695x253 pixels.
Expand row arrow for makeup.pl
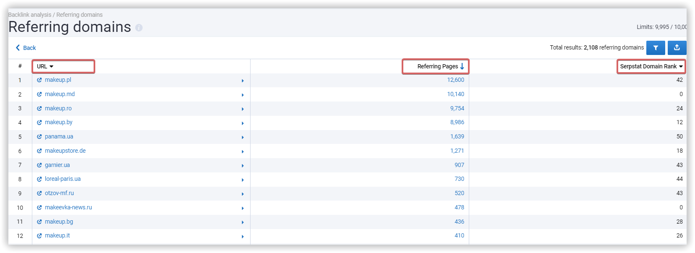point(243,81)
